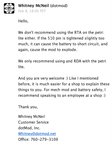Click the 'And you are very welcome' paragraph

[x=64, y=87]
